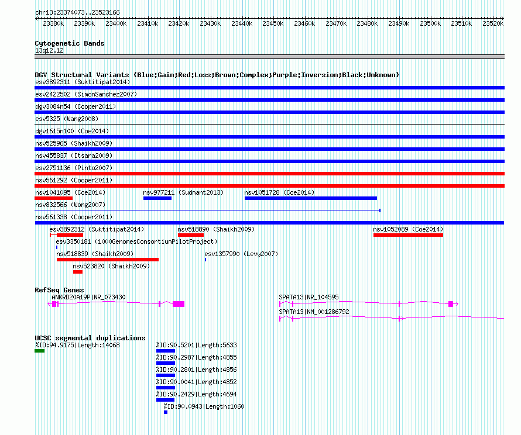Open the dgv3084n54 (Cooper2011) variant label
Viewport: 521px width, 435px height.
[76, 106]
